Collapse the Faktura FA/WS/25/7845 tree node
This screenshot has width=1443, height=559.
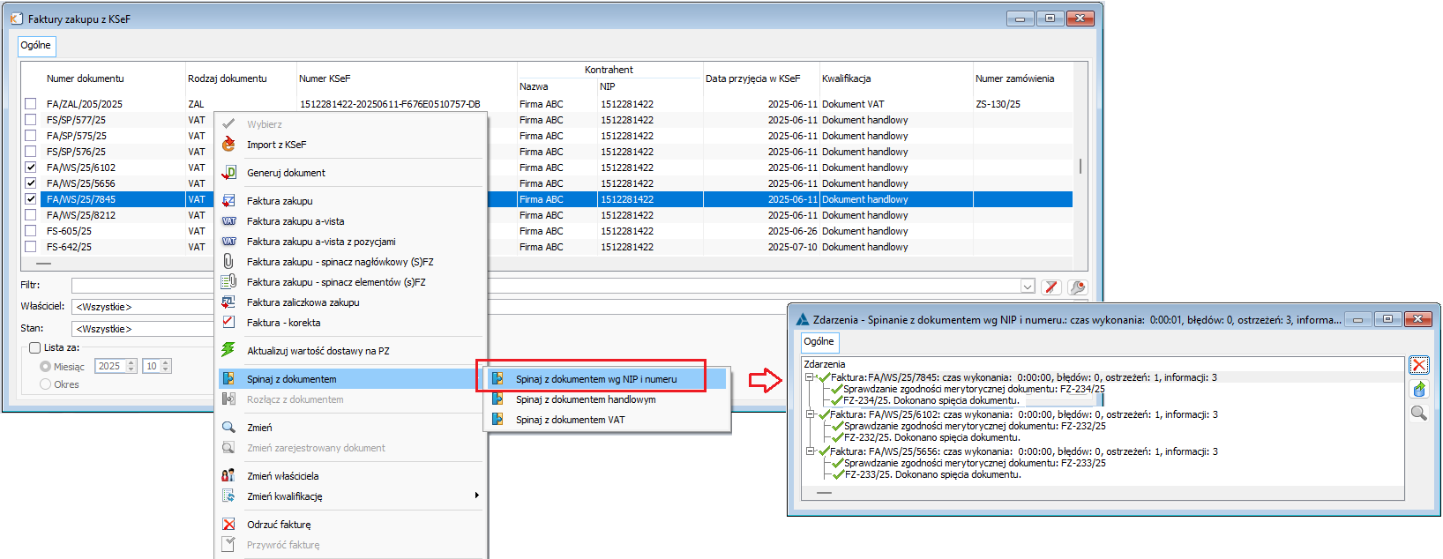[x=810, y=377]
